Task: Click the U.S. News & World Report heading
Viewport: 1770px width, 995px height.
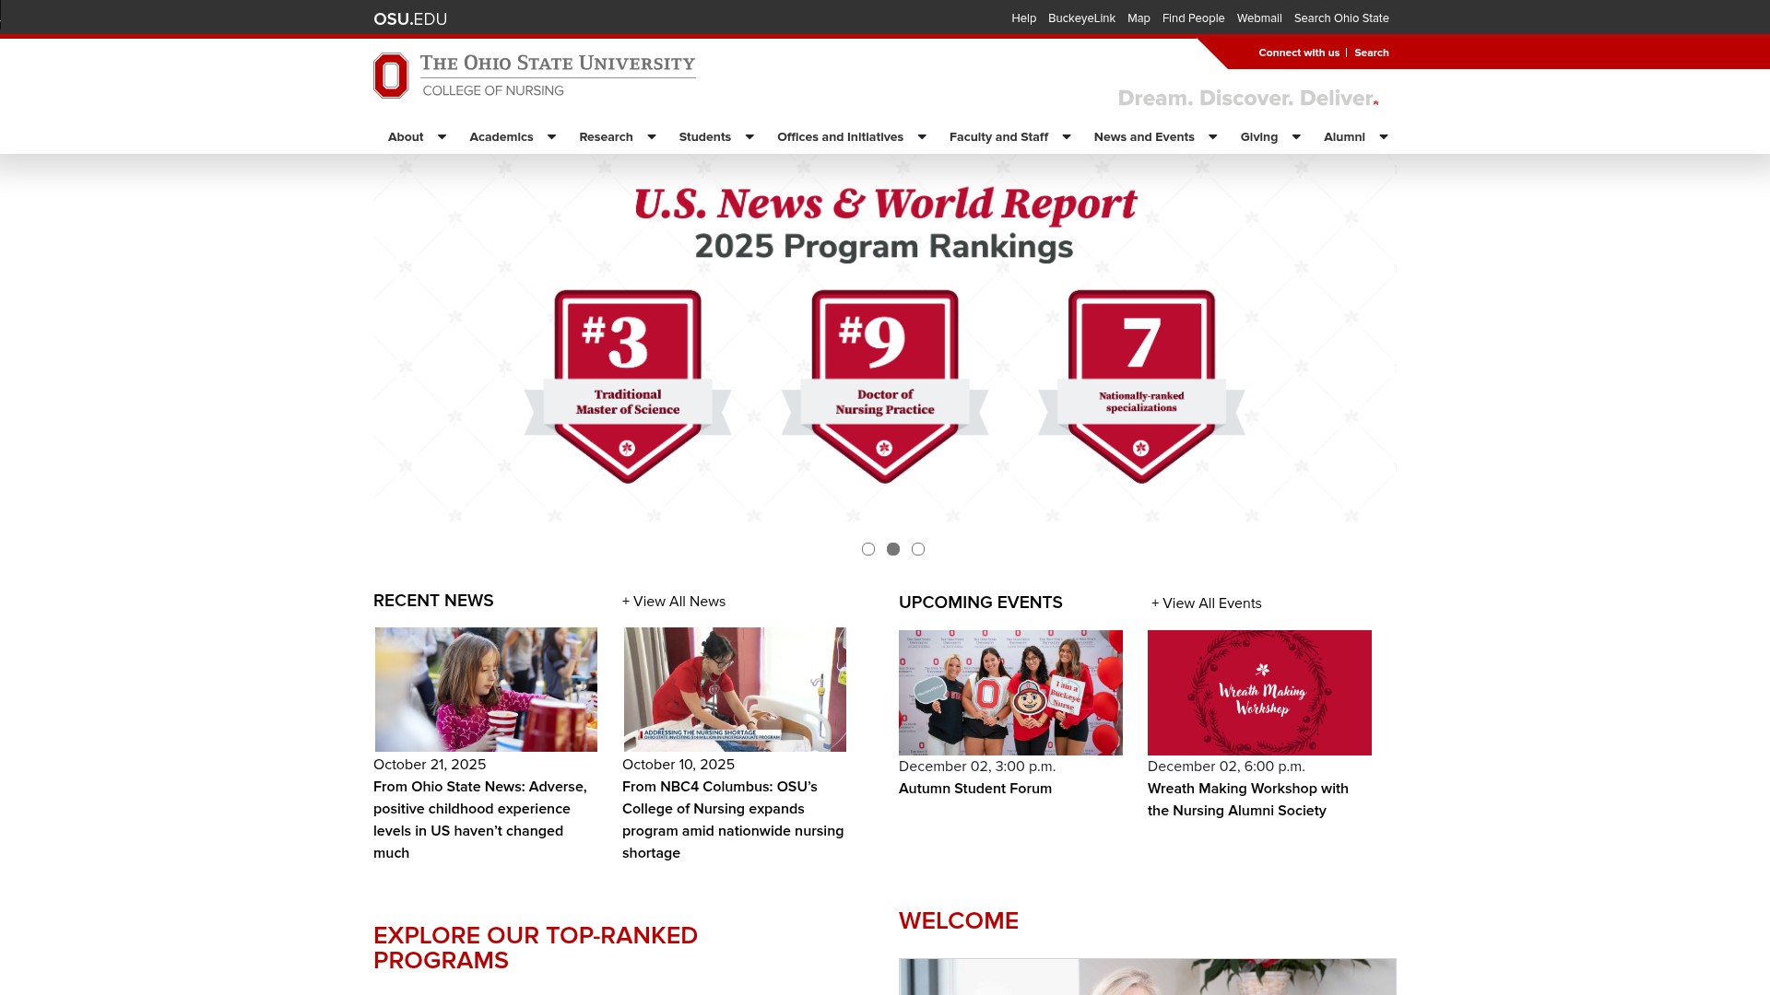Action: click(x=885, y=204)
